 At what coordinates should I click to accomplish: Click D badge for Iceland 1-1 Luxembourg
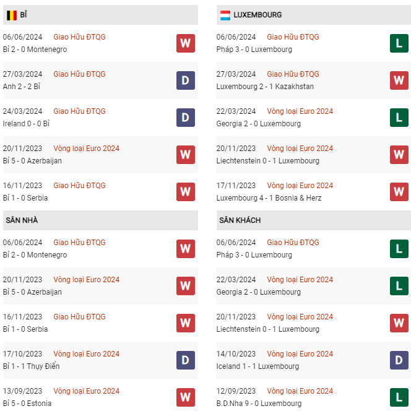pyautogui.click(x=399, y=360)
